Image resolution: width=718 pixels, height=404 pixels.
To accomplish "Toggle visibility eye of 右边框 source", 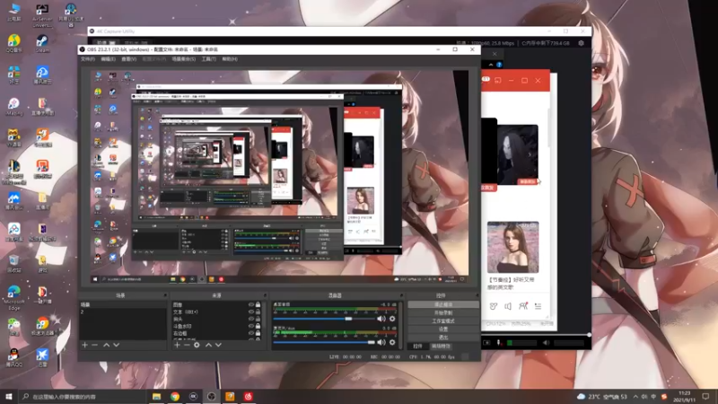I will 251,333.
